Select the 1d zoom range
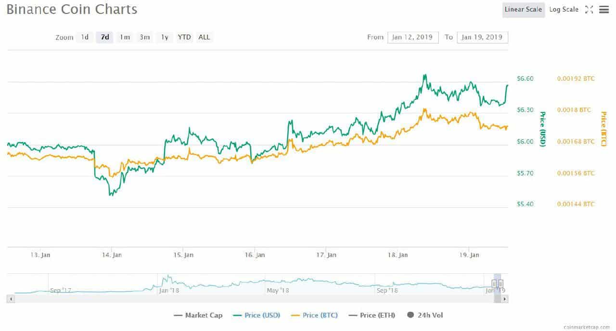616x331 pixels. [x=85, y=37]
